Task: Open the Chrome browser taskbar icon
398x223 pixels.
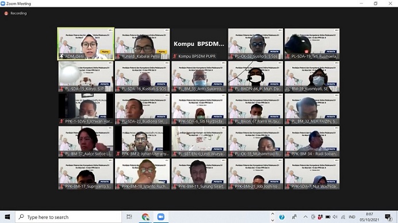Action: [146, 217]
